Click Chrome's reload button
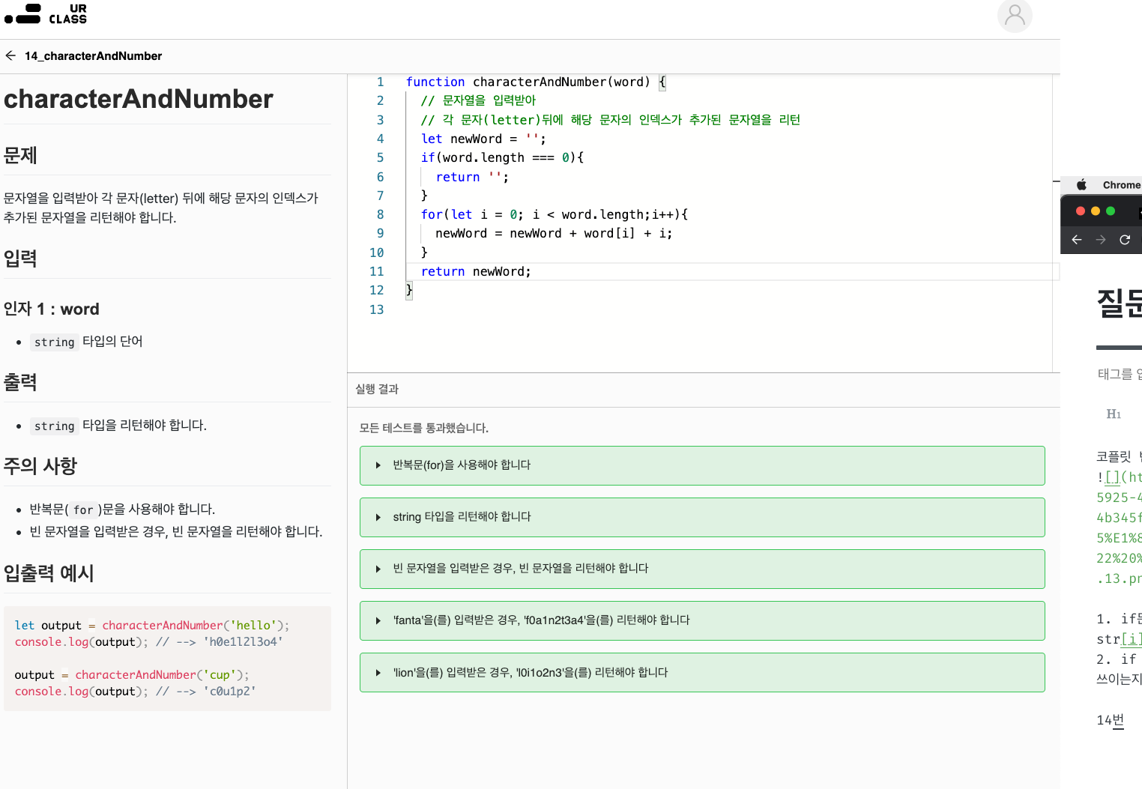1142x789 pixels. pos(1125,240)
